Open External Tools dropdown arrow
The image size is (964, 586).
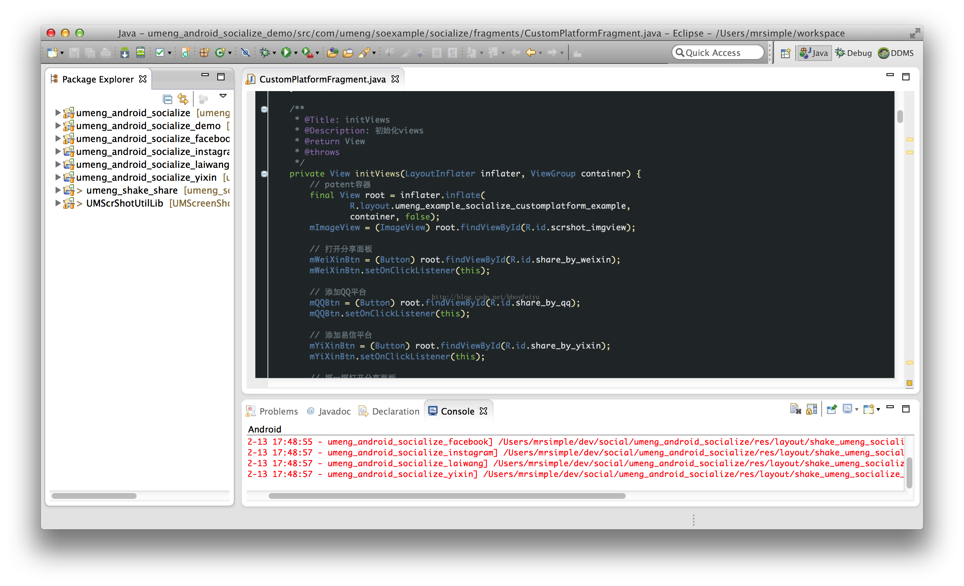coord(317,53)
